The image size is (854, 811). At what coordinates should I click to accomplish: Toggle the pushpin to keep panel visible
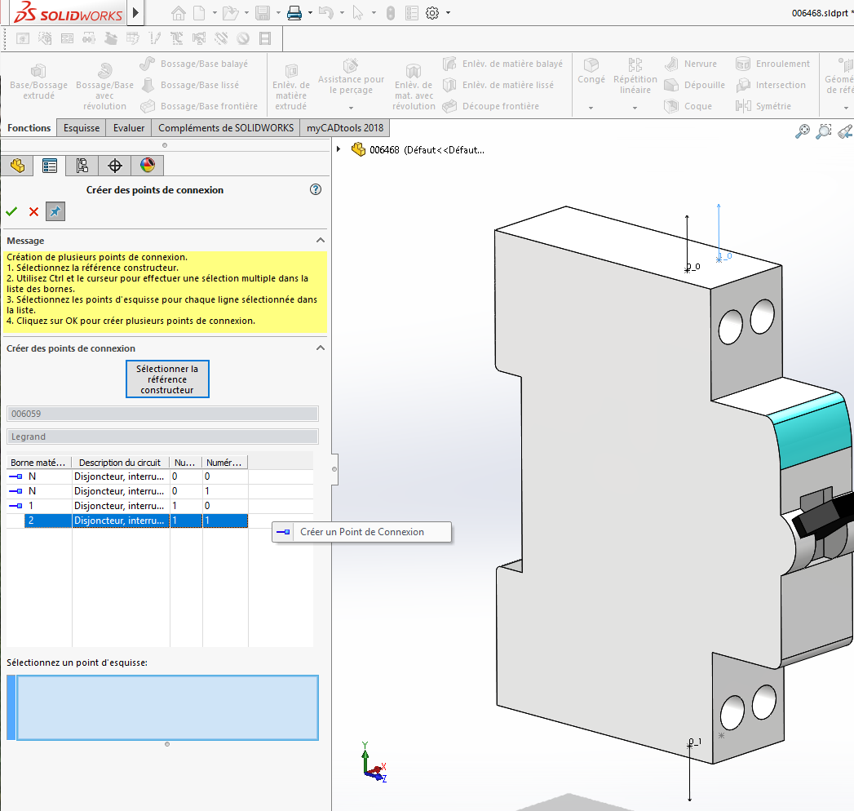click(x=55, y=212)
